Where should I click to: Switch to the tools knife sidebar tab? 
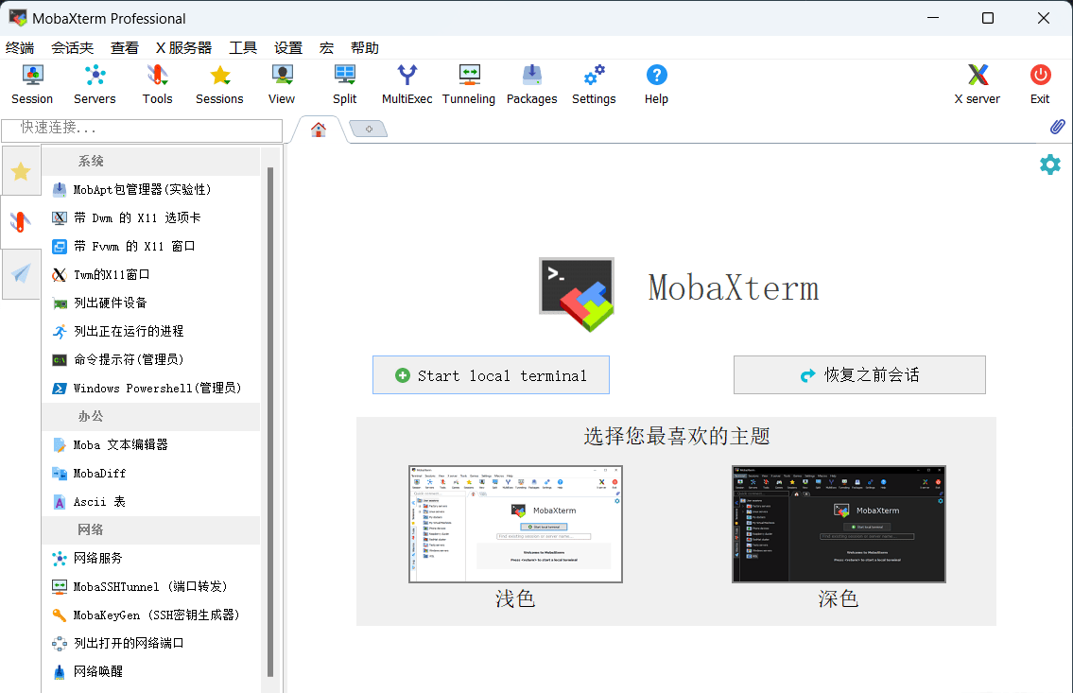point(21,221)
